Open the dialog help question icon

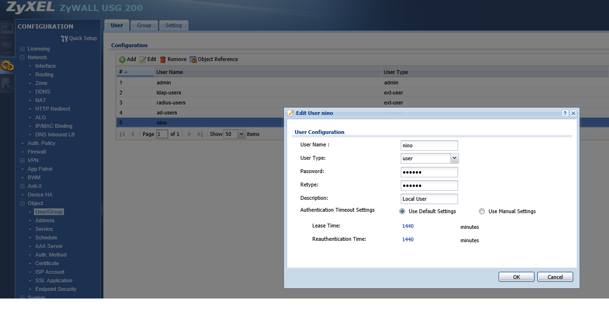pyautogui.click(x=565, y=113)
